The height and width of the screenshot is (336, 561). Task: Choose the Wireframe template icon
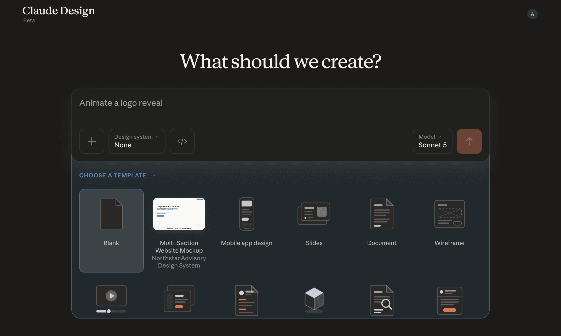click(x=450, y=214)
